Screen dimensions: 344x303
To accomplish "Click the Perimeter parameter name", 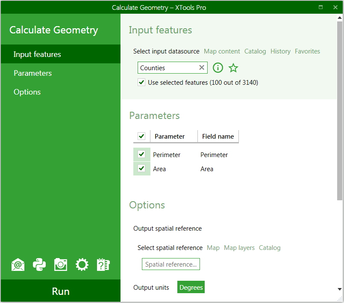I will (x=167, y=155).
